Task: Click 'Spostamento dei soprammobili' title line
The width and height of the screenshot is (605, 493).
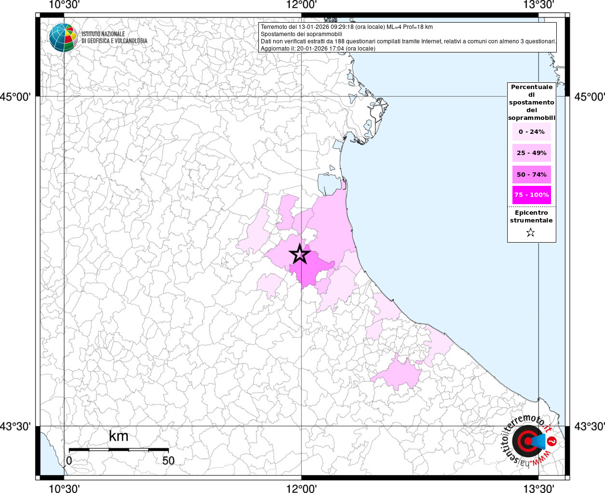Action: click(x=301, y=34)
